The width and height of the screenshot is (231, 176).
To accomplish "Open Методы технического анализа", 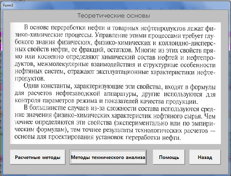I will tap(108, 157).
